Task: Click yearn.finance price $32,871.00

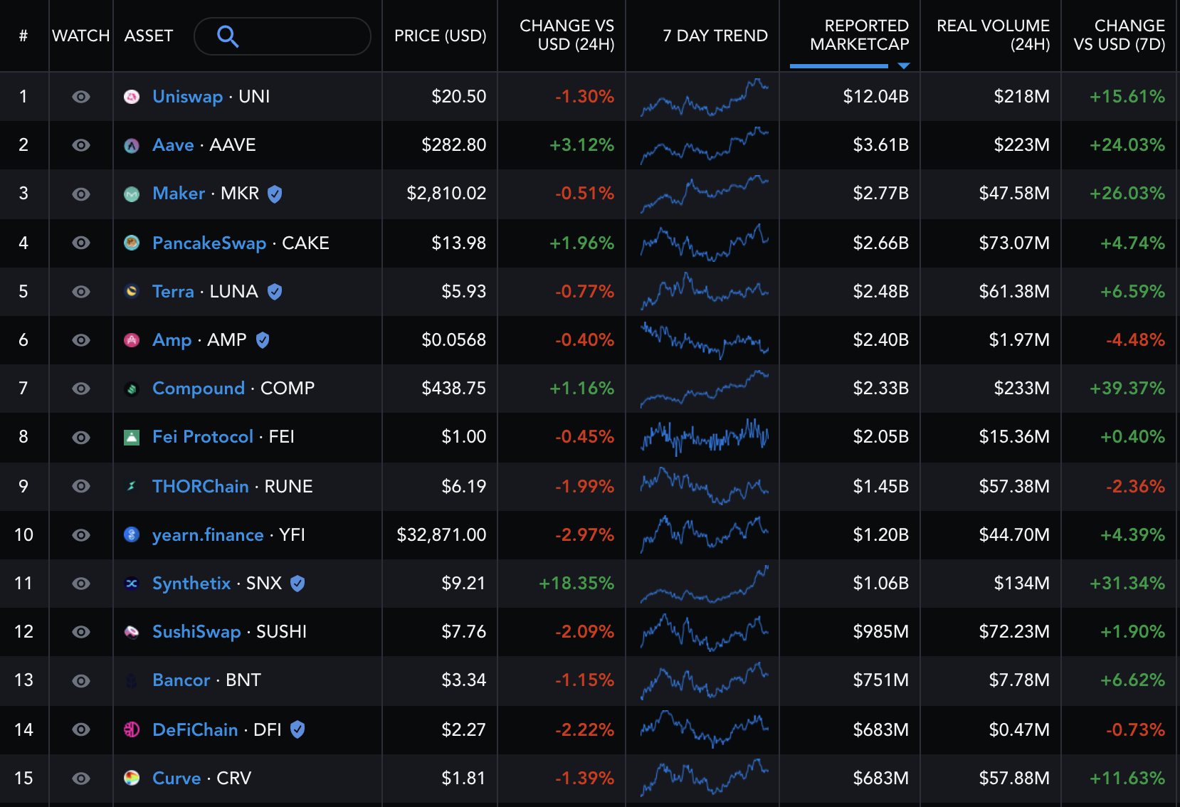Action: coord(441,535)
